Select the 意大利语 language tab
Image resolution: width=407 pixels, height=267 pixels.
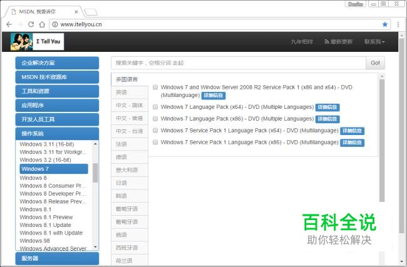click(130, 170)
